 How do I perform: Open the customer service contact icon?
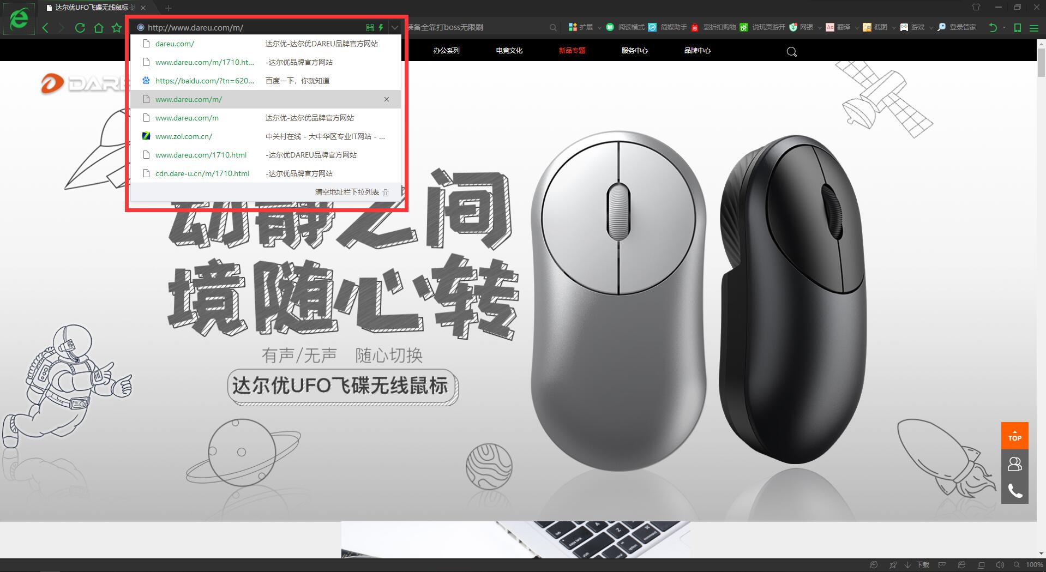(x=1014, y=463)
